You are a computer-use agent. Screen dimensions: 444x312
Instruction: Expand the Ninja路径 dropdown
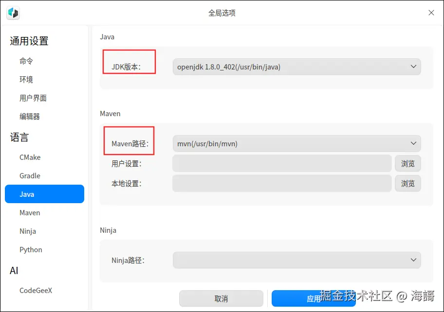point(297,260)
